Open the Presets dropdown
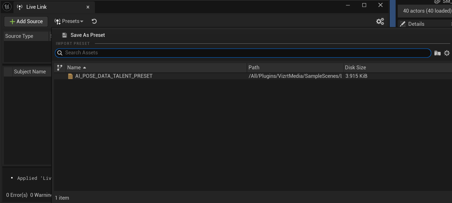The image size is (452, 203). point(69,21)
